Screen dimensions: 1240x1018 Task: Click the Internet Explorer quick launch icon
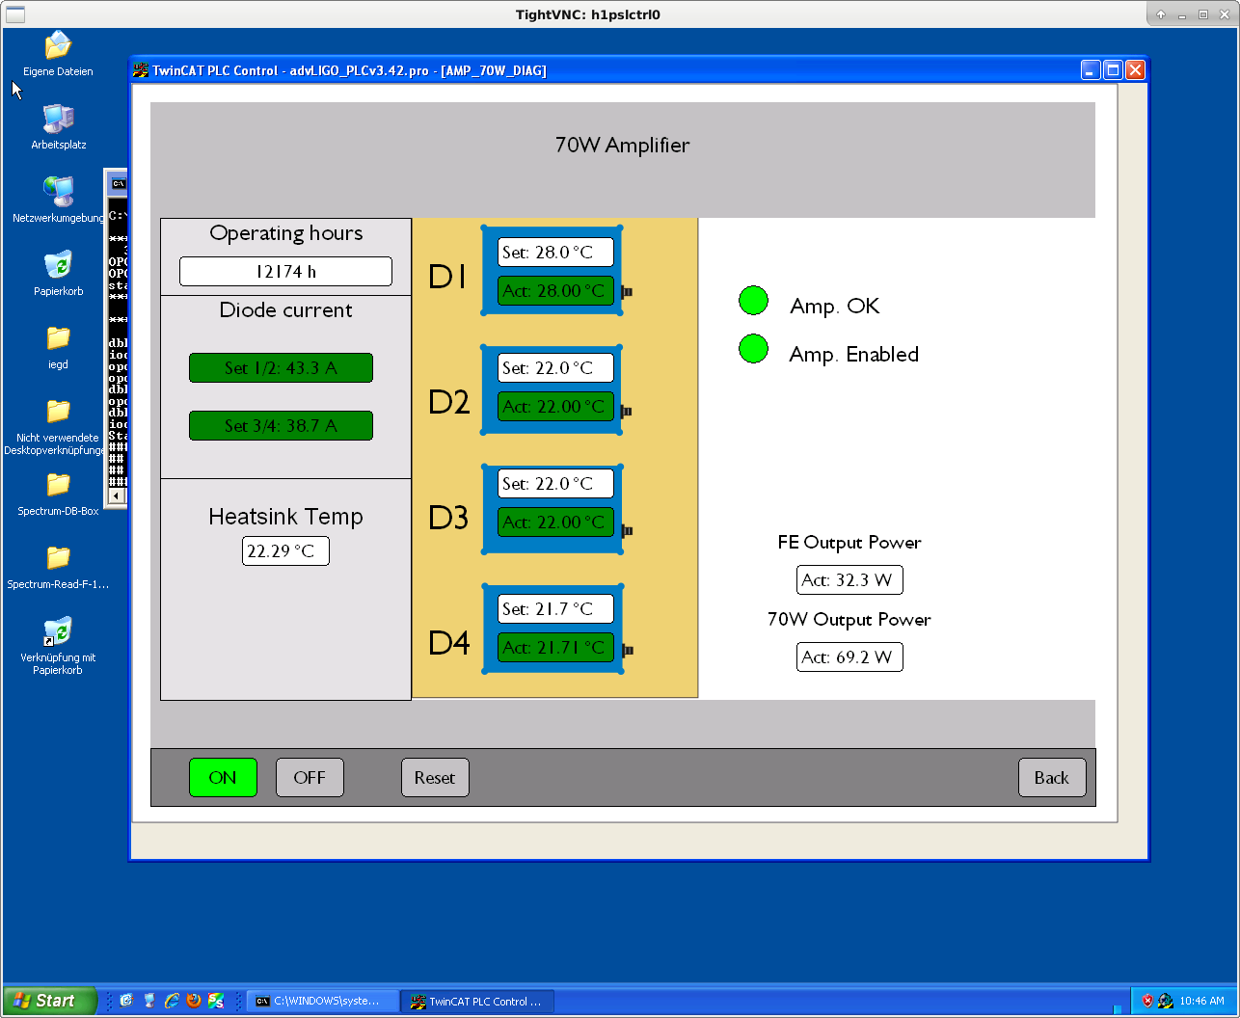click(172, 1001)
